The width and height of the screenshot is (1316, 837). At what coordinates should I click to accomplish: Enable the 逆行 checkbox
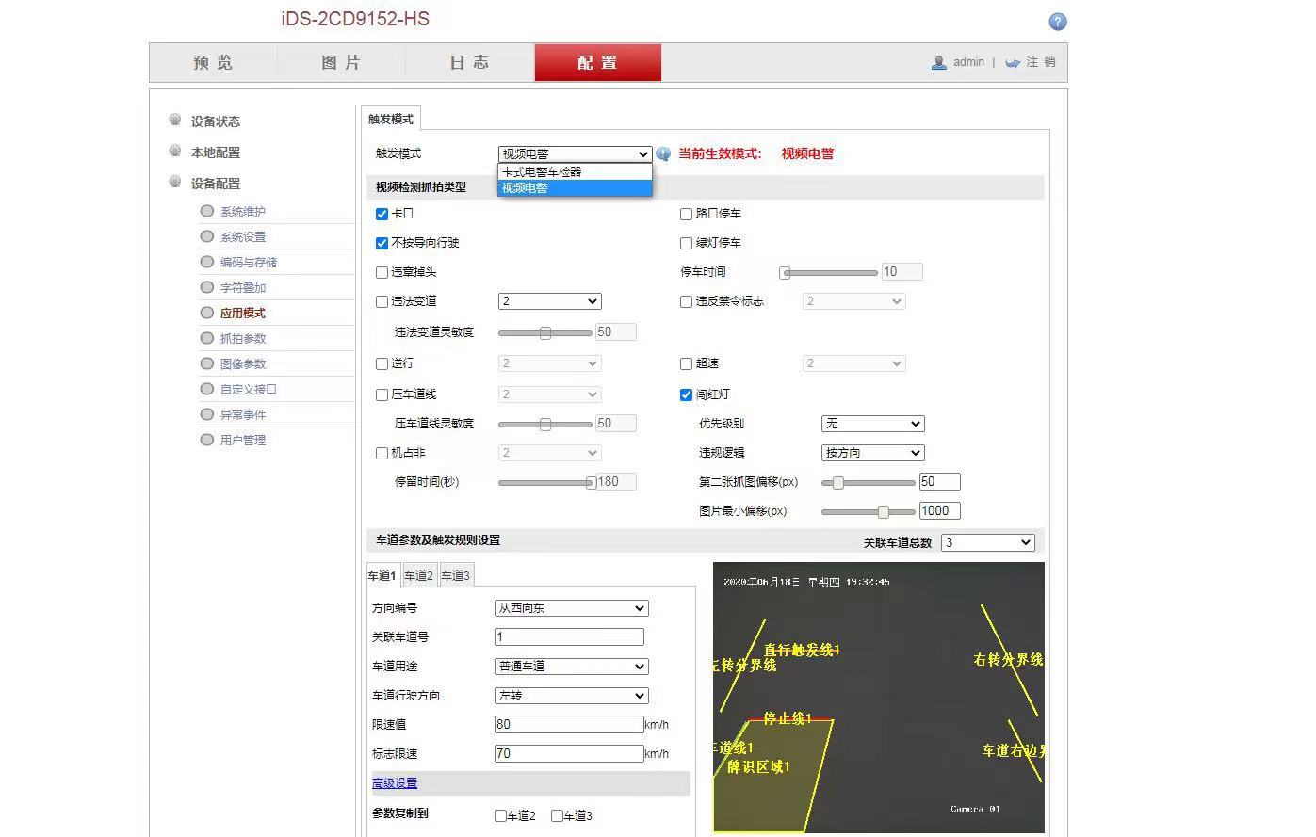point(382,363)
